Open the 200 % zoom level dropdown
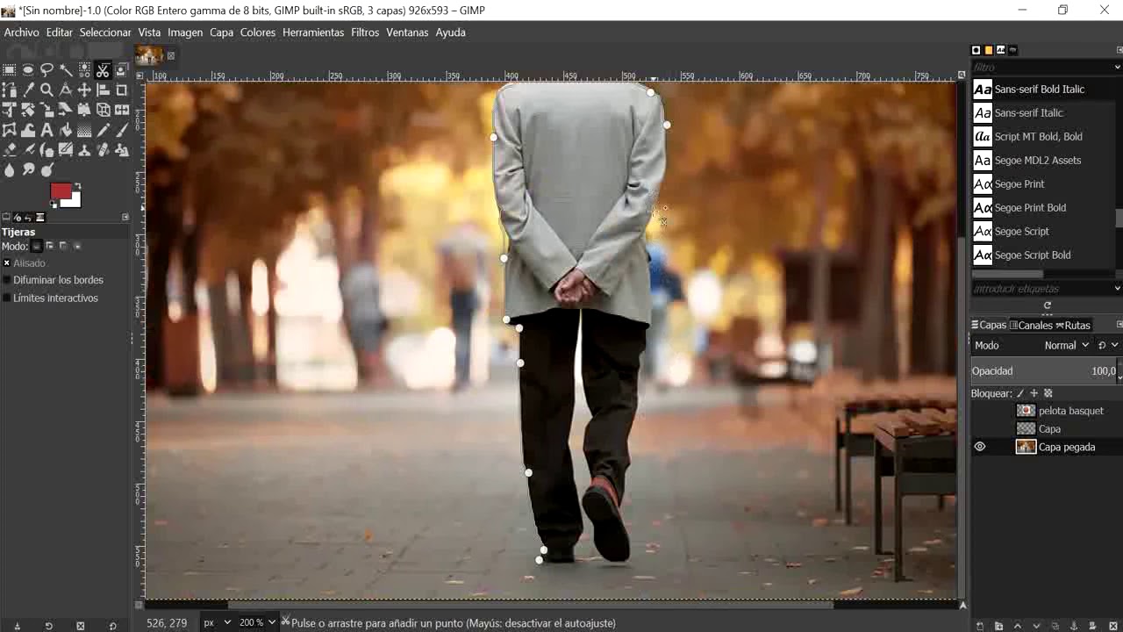Image resolution: width=1123 pixels, height=632 pixels. [x=257, y=622]
